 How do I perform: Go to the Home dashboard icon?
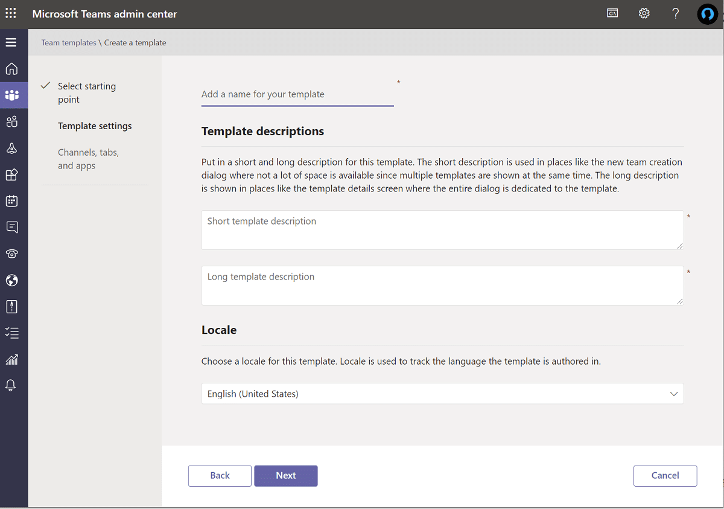click(x=11, y=69)
